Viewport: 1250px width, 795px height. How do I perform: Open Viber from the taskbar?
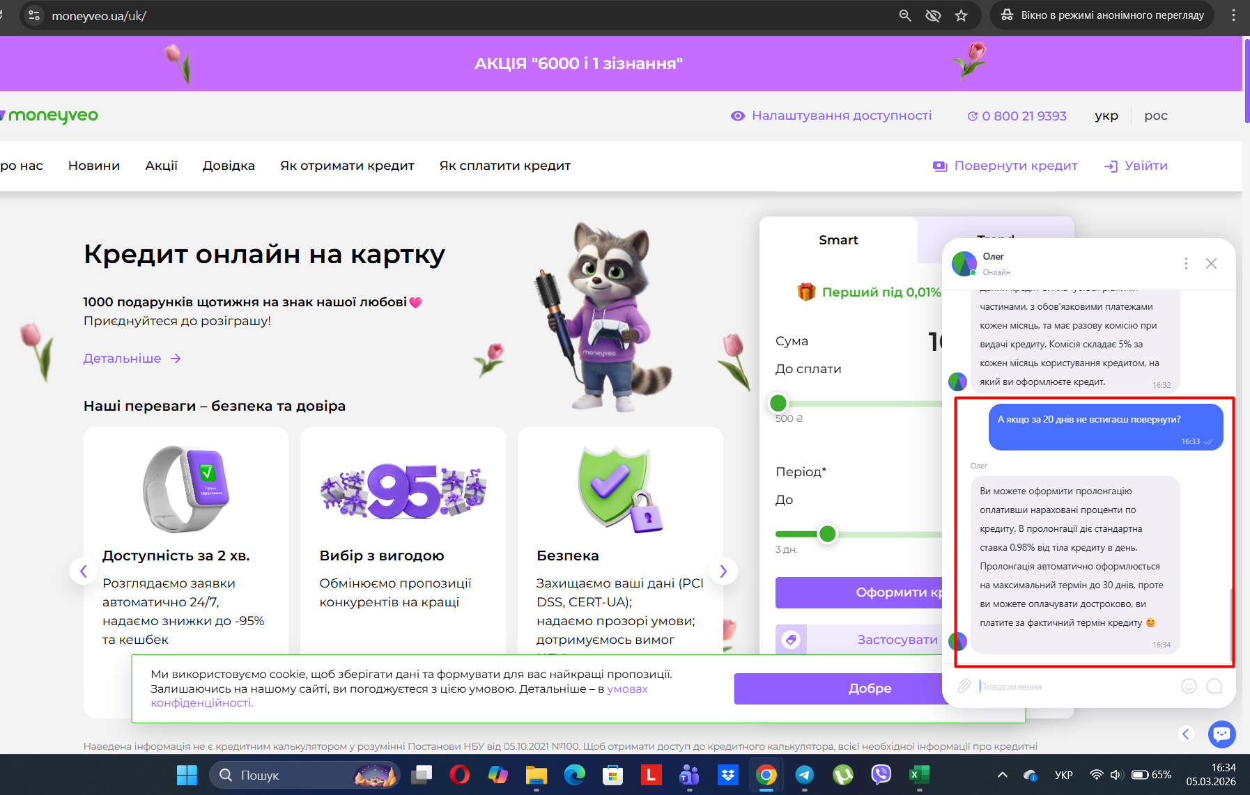coord(881,775)
